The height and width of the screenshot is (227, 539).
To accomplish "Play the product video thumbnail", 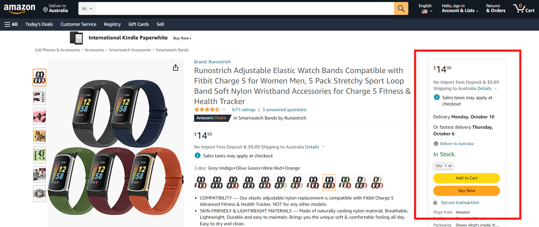I will [x=39, y=194].
